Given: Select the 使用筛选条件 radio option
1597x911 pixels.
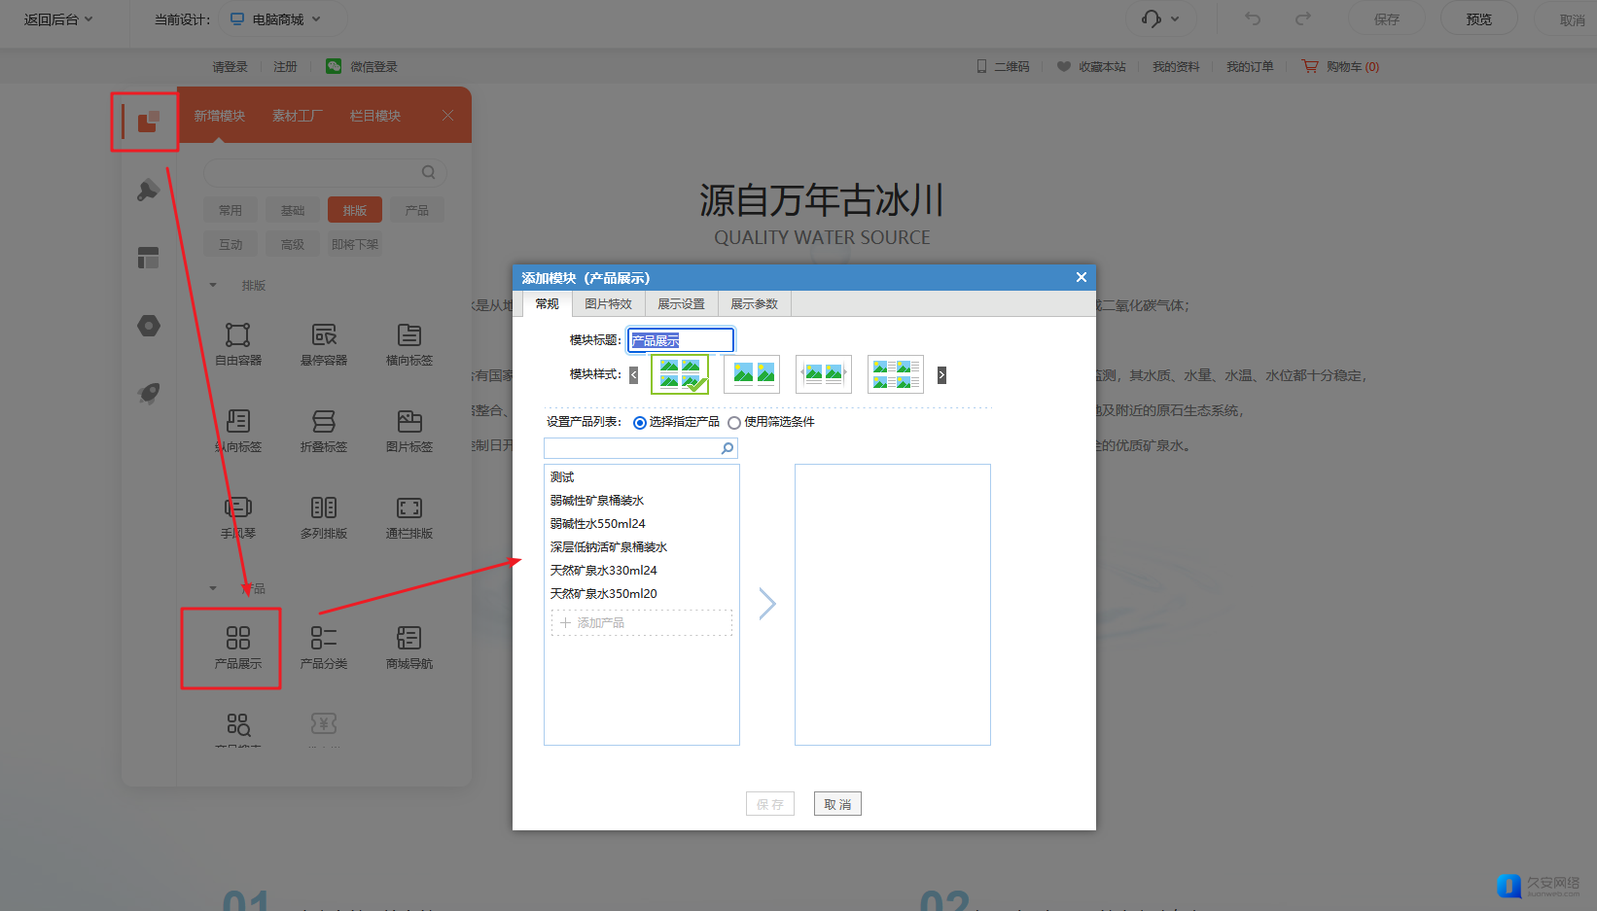Looking at the screenshot, I should coord(734,423).
